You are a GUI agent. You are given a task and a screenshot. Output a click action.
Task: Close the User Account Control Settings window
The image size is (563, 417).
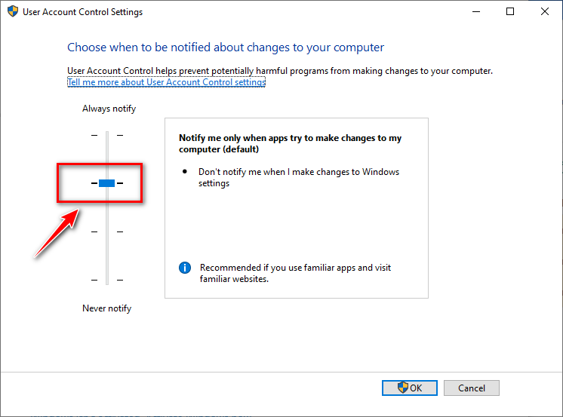click(x=545, y=12)
